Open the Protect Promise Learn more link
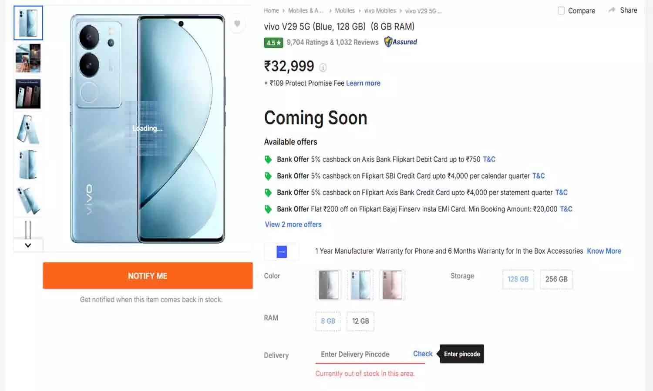This screenshot has width=653, height=391. [x=363, y=83]
